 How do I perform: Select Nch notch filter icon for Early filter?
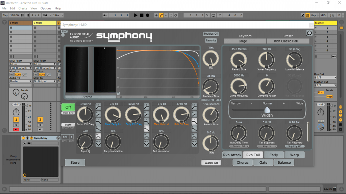click(x=146, y=143)
